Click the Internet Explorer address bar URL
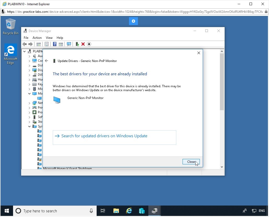Screen dimensions: 269x217 pyautogui.click(x=135, y=12)
